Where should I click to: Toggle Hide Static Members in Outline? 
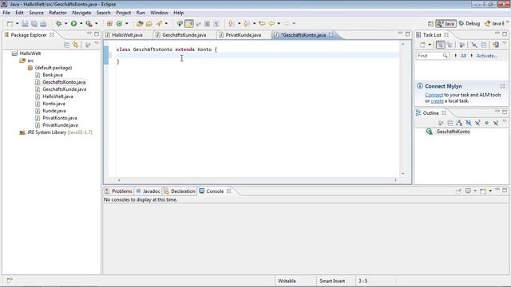[477, 123]
